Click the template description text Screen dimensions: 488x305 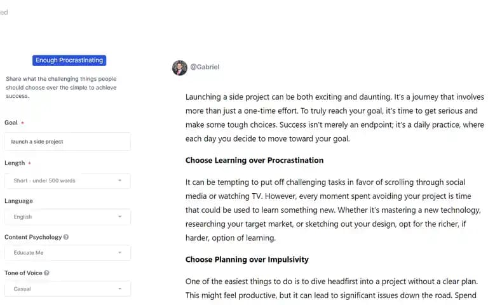[x=61, y=88]
